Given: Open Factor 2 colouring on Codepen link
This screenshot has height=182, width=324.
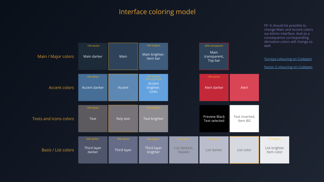Looking at the screenshot, I should tap(288, 67).
